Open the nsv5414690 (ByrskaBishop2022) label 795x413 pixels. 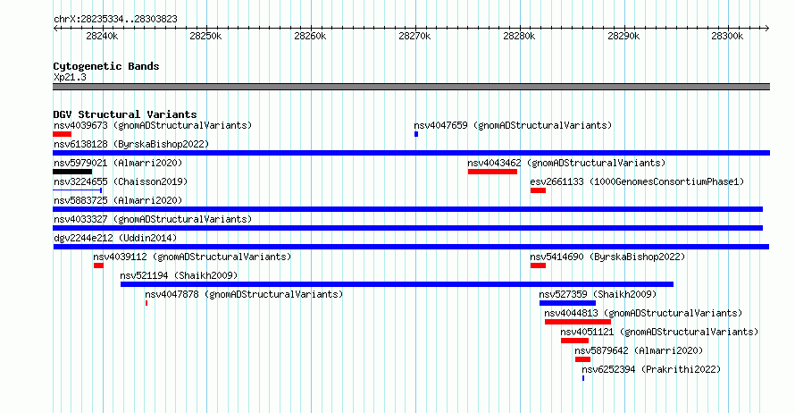click(x=607, y=257)
